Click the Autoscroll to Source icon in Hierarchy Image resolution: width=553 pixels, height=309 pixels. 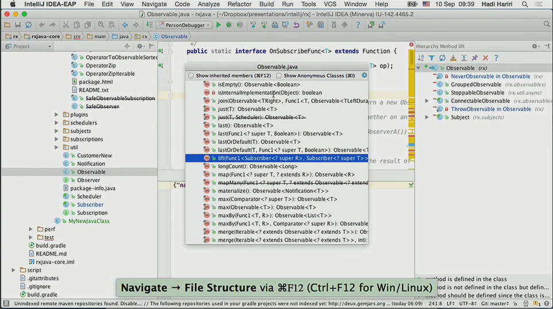[453, 58]
